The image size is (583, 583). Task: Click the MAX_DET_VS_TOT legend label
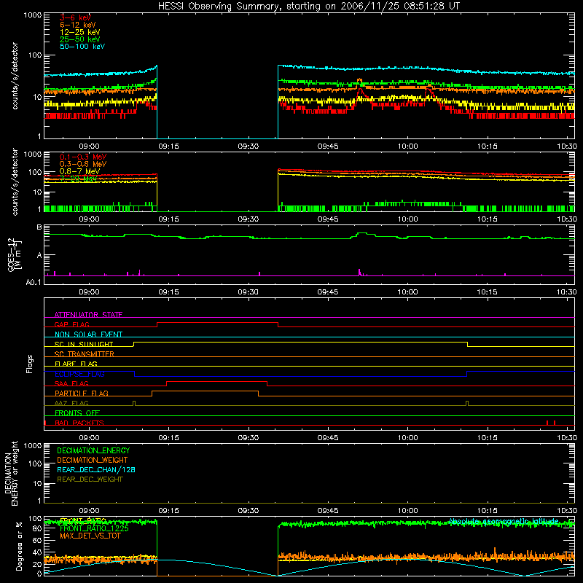pos(90,536)
